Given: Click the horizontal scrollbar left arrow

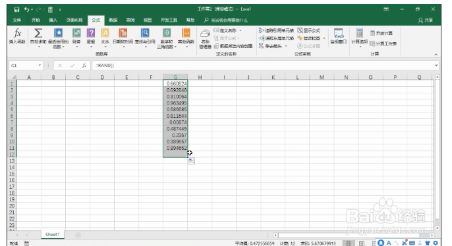Looking at the screenshot, I should [275, 235].
